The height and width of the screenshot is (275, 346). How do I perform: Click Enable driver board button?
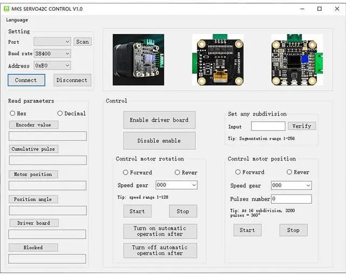point(159,120)
